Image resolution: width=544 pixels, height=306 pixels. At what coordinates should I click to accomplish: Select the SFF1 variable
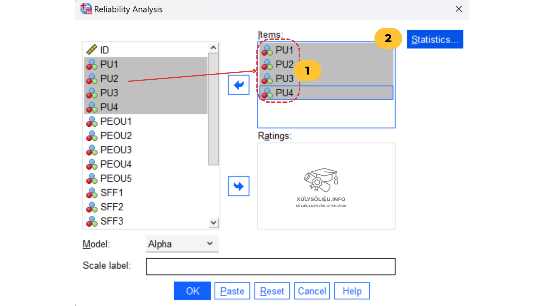(x=146, y=193)
